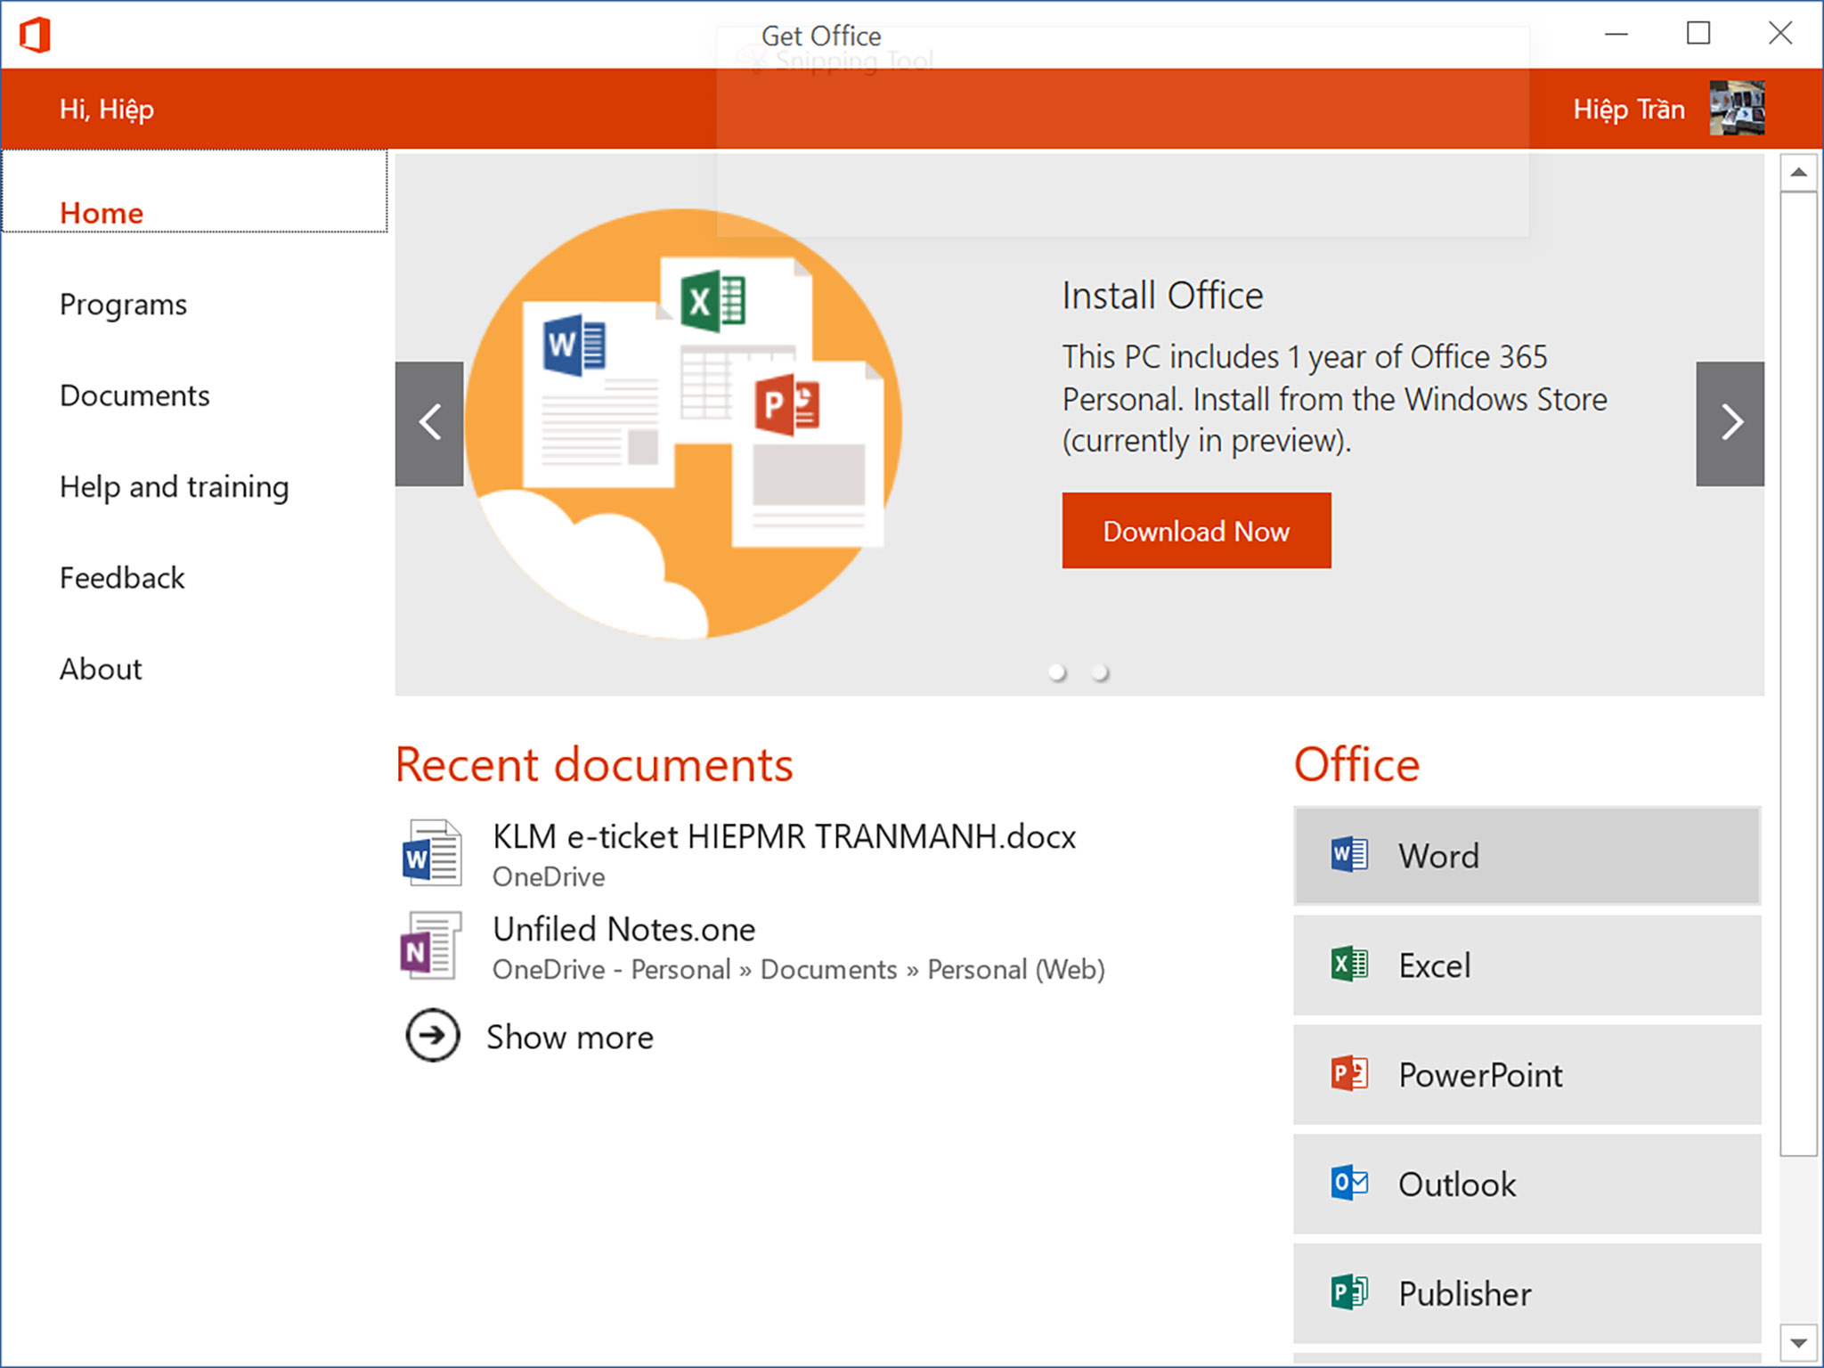Launch Publisher from Office list
This screenshot has height=1368, width=1824.
pyautogui.click(x=1527, y=1294)
